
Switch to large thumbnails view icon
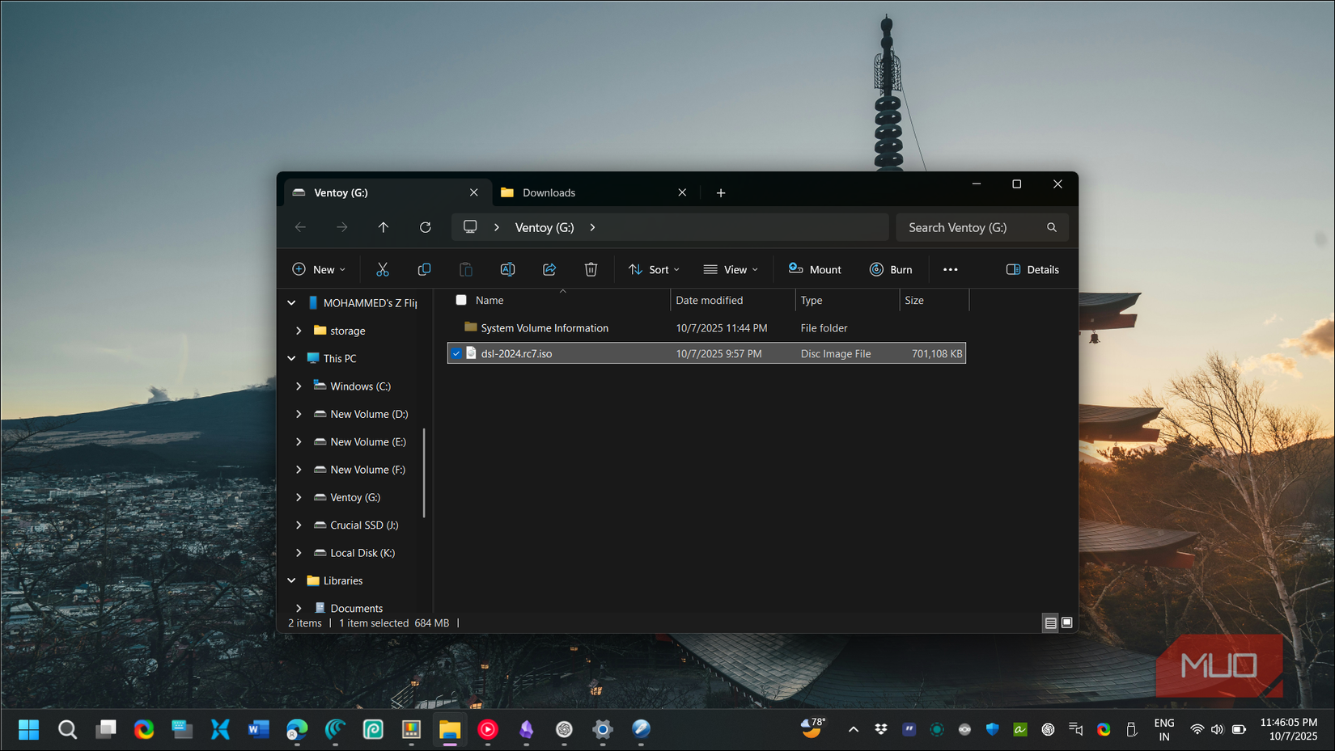point(1067,622)
